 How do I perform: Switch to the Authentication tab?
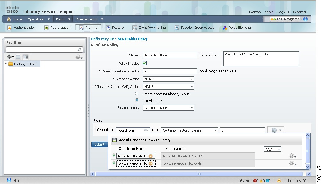click(21, 28)
